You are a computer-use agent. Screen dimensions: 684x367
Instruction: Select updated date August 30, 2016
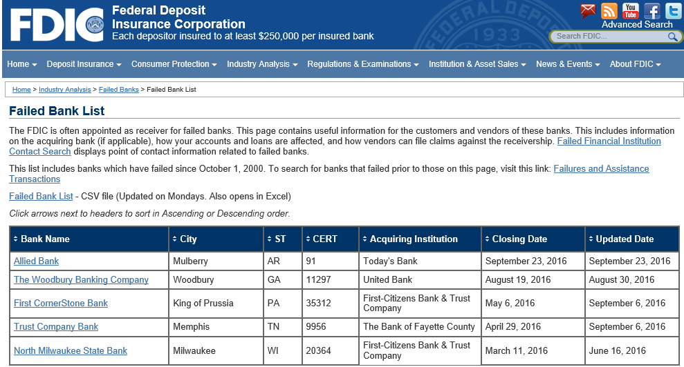632,280
